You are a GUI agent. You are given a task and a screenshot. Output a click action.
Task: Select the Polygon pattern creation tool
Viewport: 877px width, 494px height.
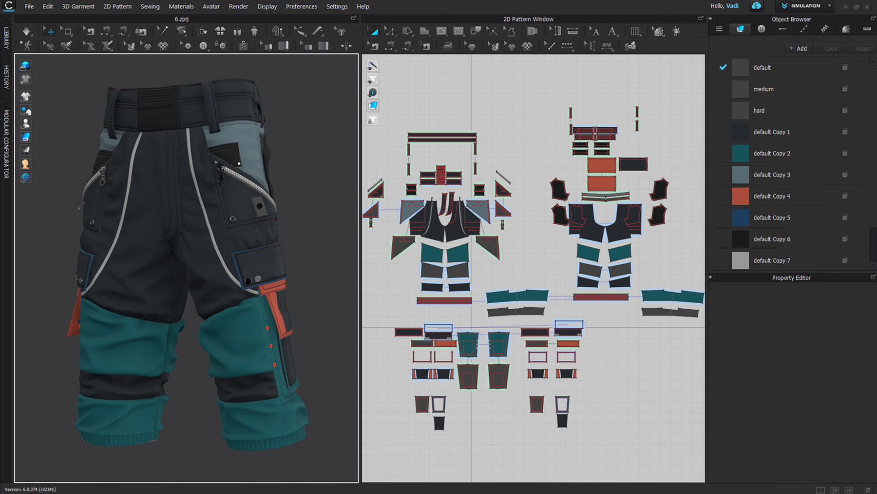(424, 31)
